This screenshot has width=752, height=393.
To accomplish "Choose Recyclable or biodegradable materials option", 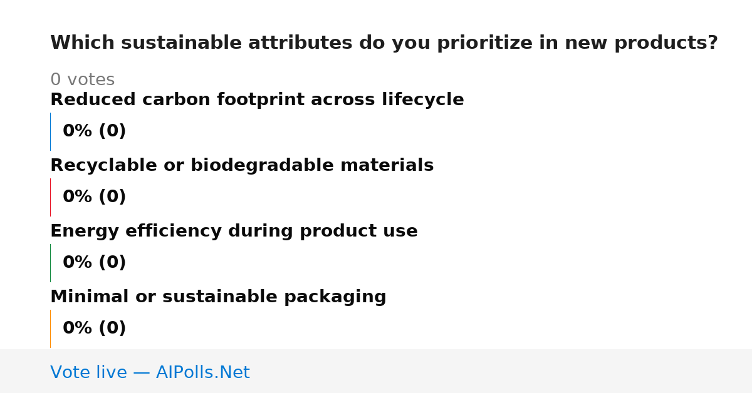I will (242, 166).
